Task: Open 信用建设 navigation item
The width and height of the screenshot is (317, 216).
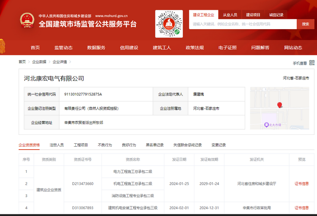Action: pyautogui.click(x=129, y=47)
